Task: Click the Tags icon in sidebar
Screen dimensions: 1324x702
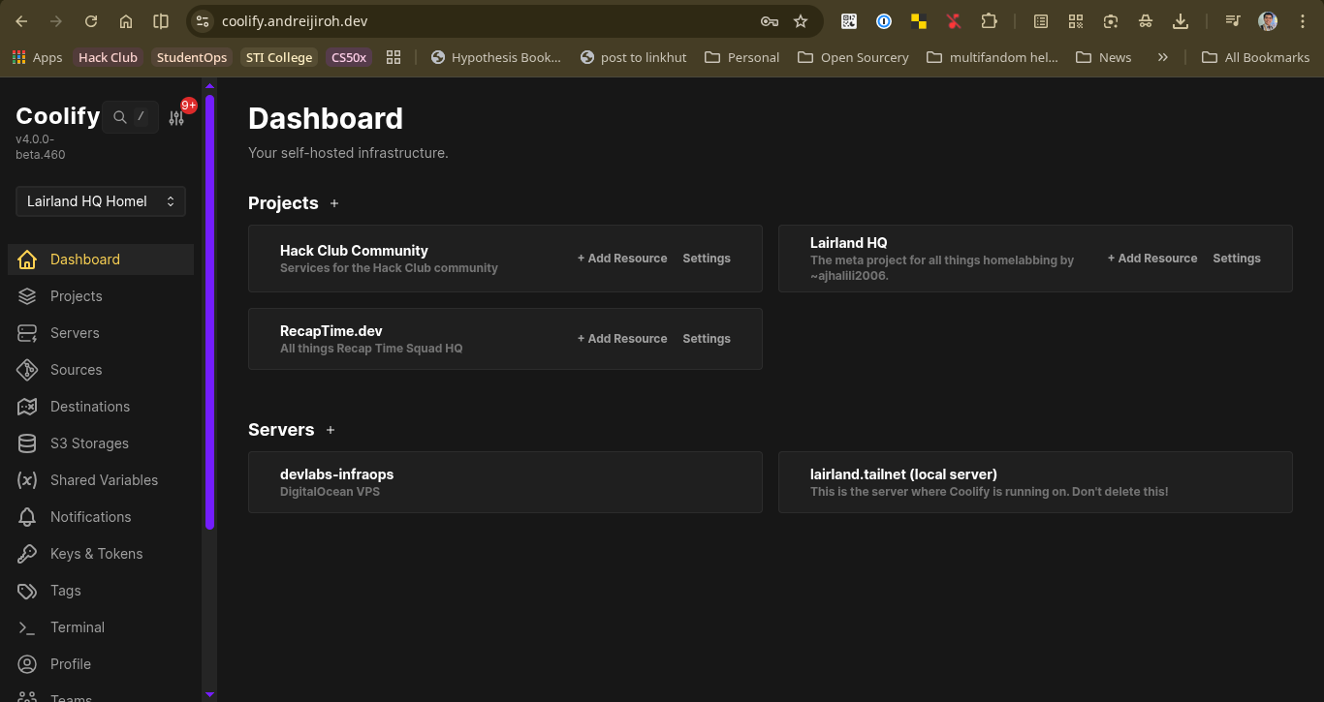Action: 27,591
